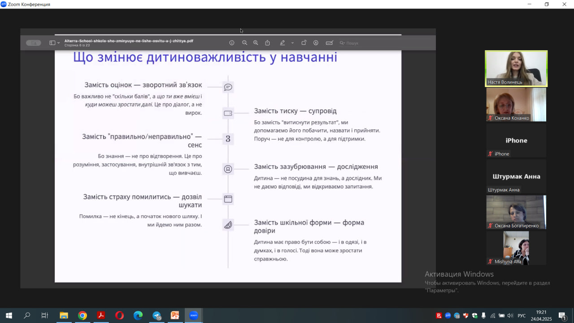Open Windows Security tray icon

[x=475, y=316]
